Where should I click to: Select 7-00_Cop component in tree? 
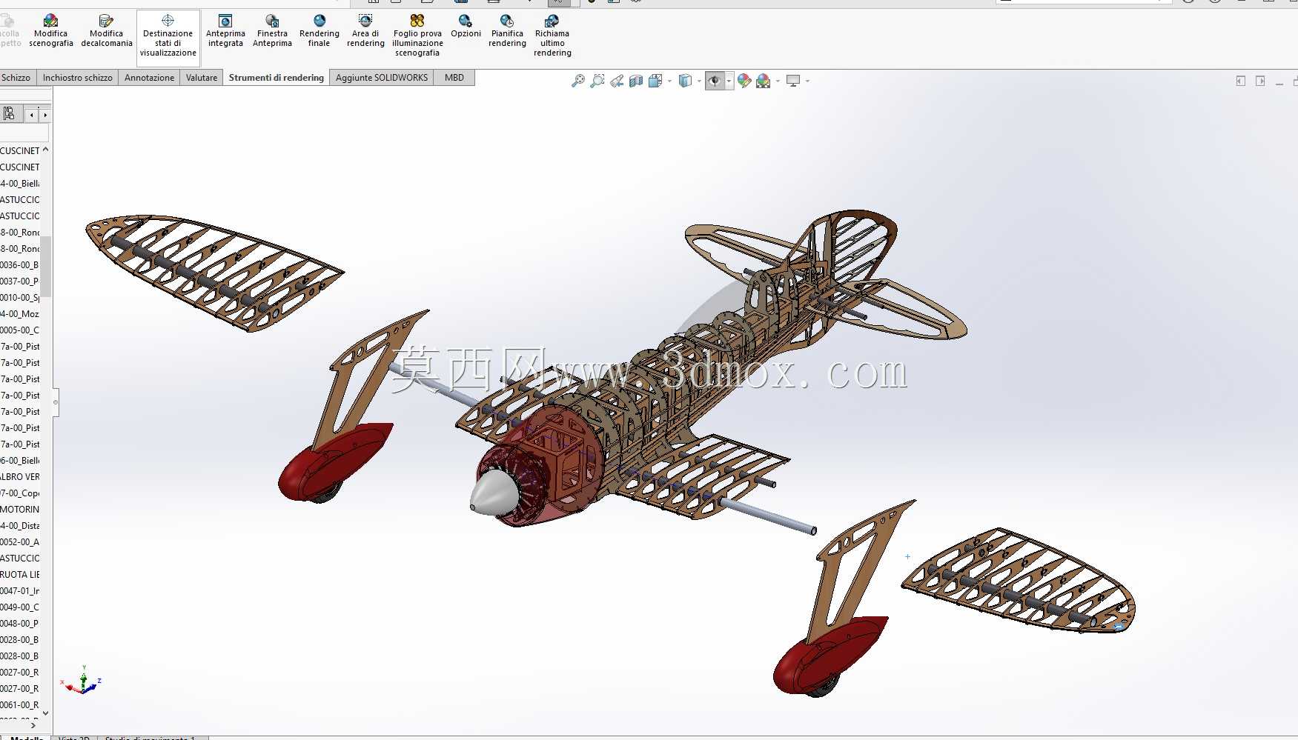point(20,493)
